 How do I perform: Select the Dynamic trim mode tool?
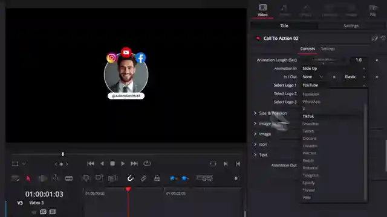point(56,178)
